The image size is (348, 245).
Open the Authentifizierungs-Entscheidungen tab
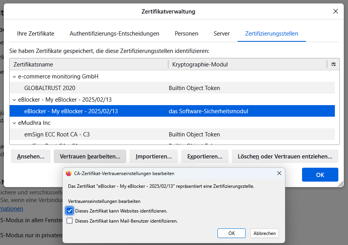(114, 34)
